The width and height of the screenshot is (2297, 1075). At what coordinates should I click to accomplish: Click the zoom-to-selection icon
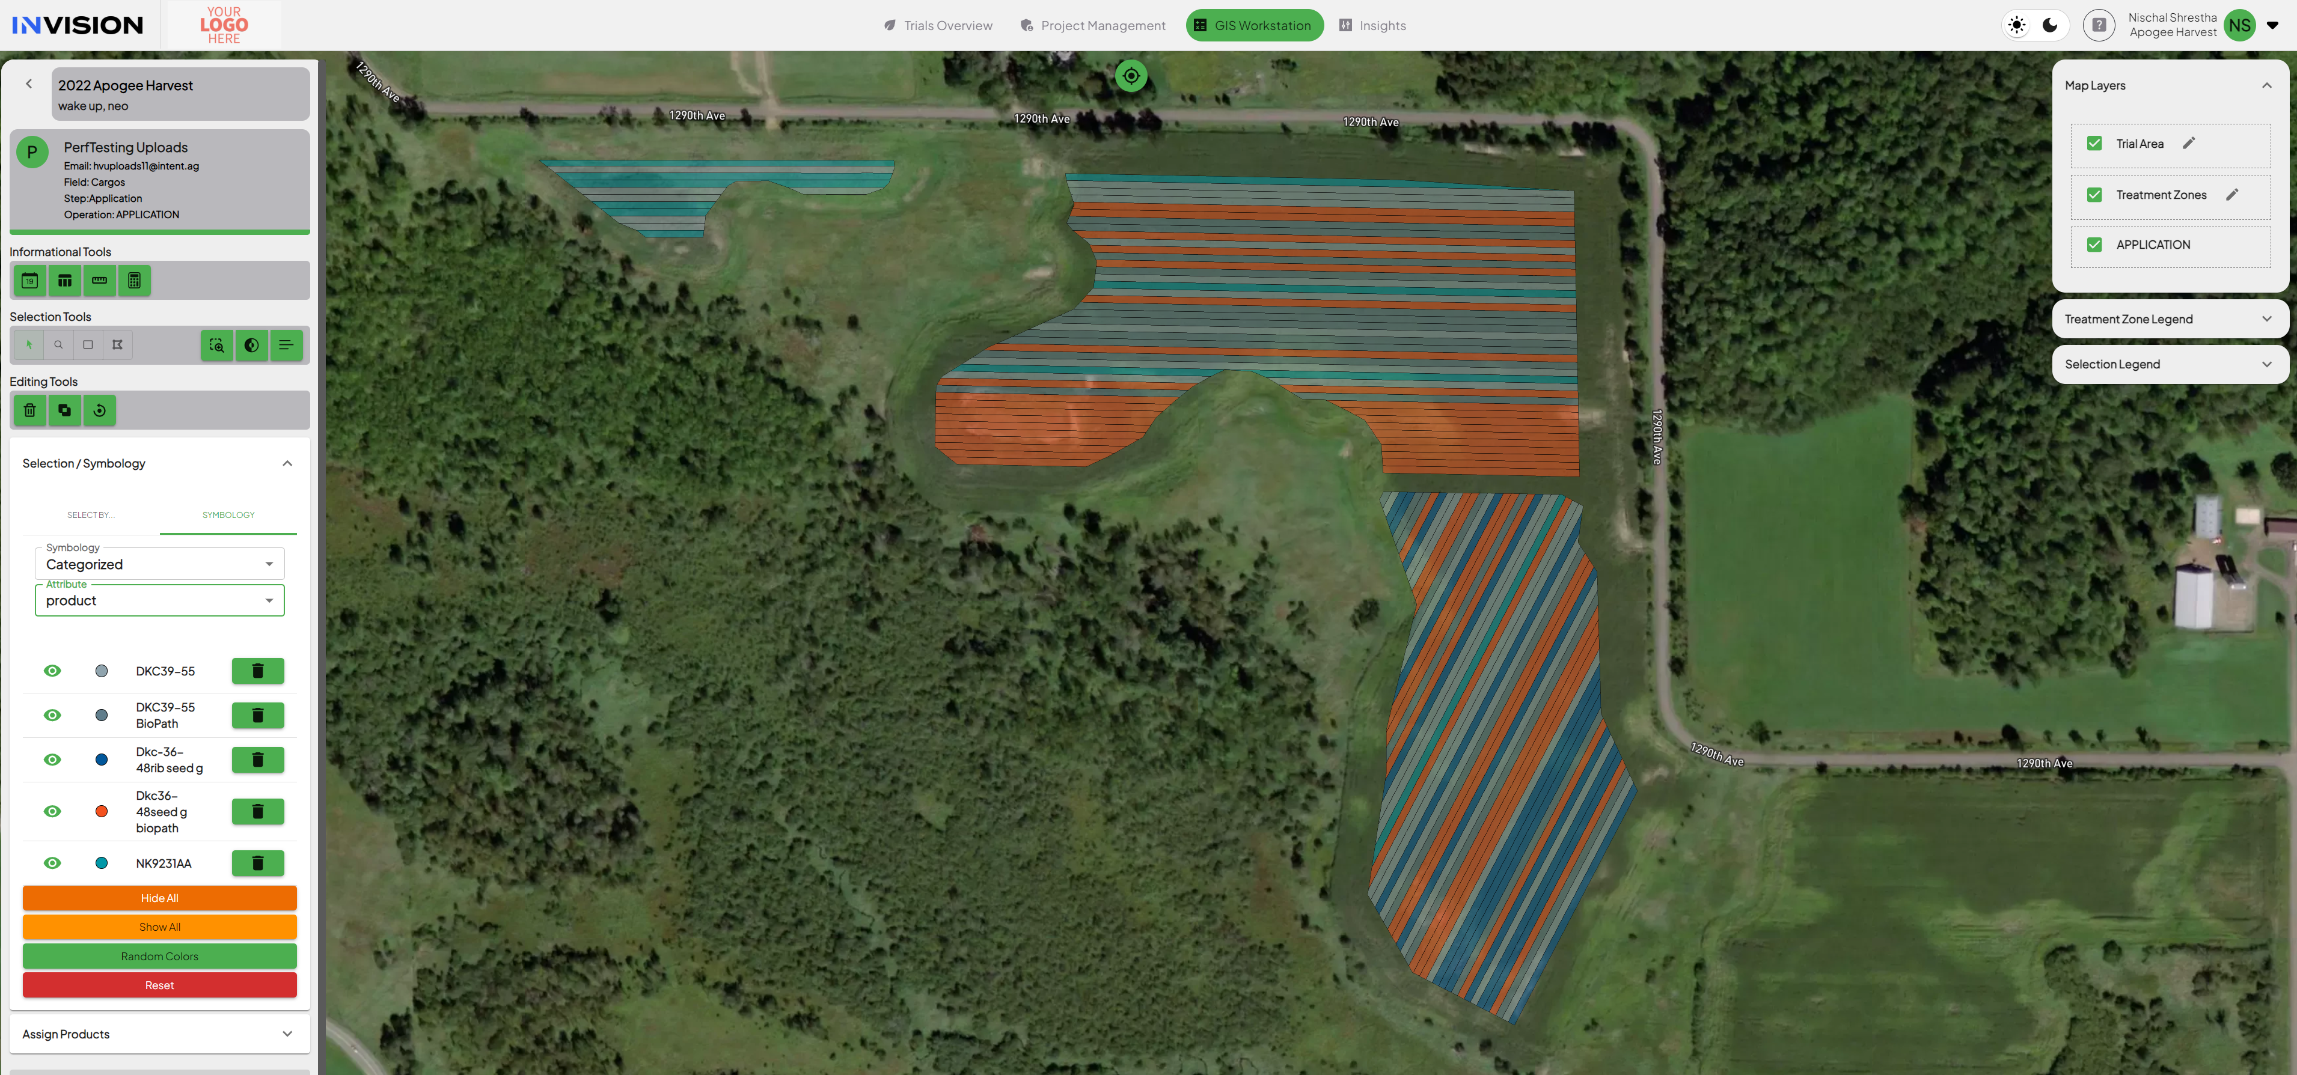216,345
